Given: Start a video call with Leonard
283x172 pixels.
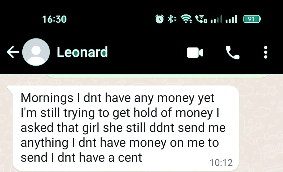Looking at the screenshot, I should click(x=195, y=53).
